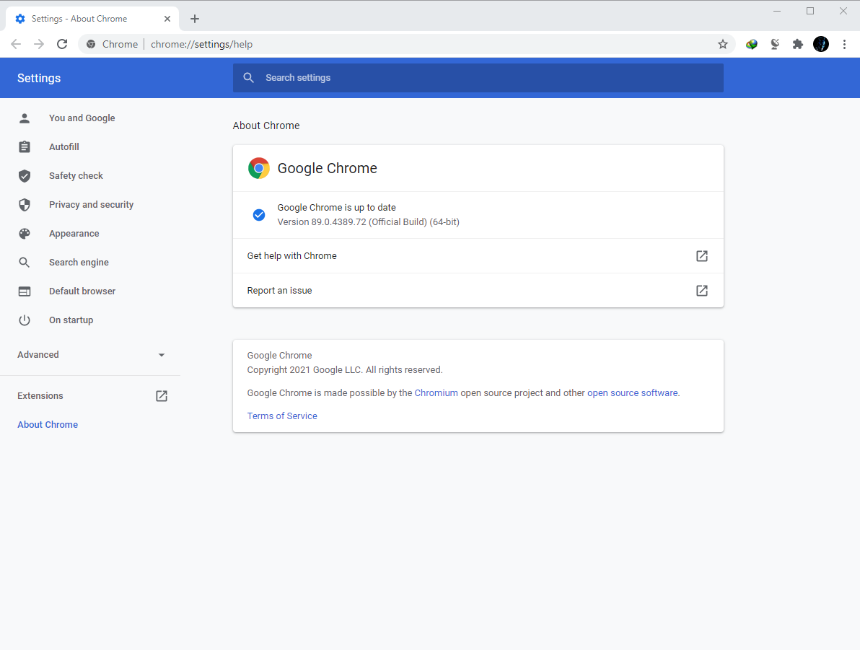Expand the Advanced settings section

tap(90, 355)
